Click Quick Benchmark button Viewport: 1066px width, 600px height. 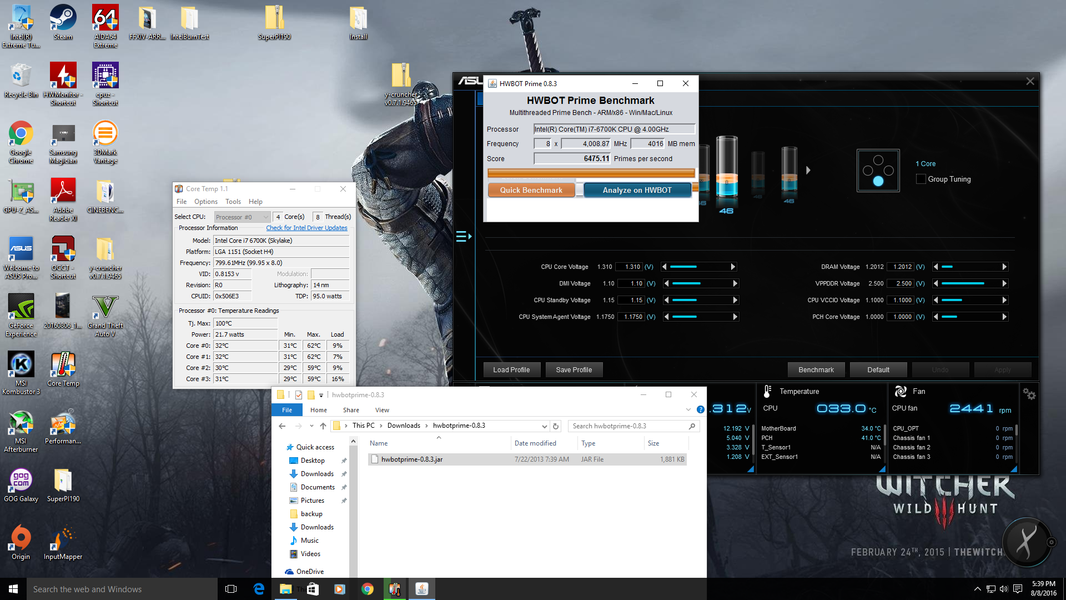(x=531, y=190)
